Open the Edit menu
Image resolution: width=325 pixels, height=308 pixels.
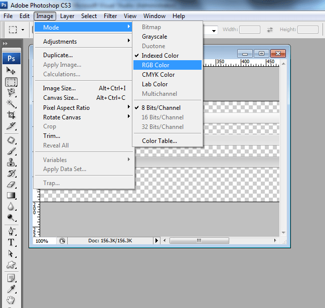pos(25,16)
